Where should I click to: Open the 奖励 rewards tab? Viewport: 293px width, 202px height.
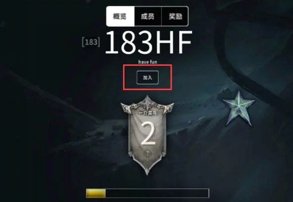[175, 16]
